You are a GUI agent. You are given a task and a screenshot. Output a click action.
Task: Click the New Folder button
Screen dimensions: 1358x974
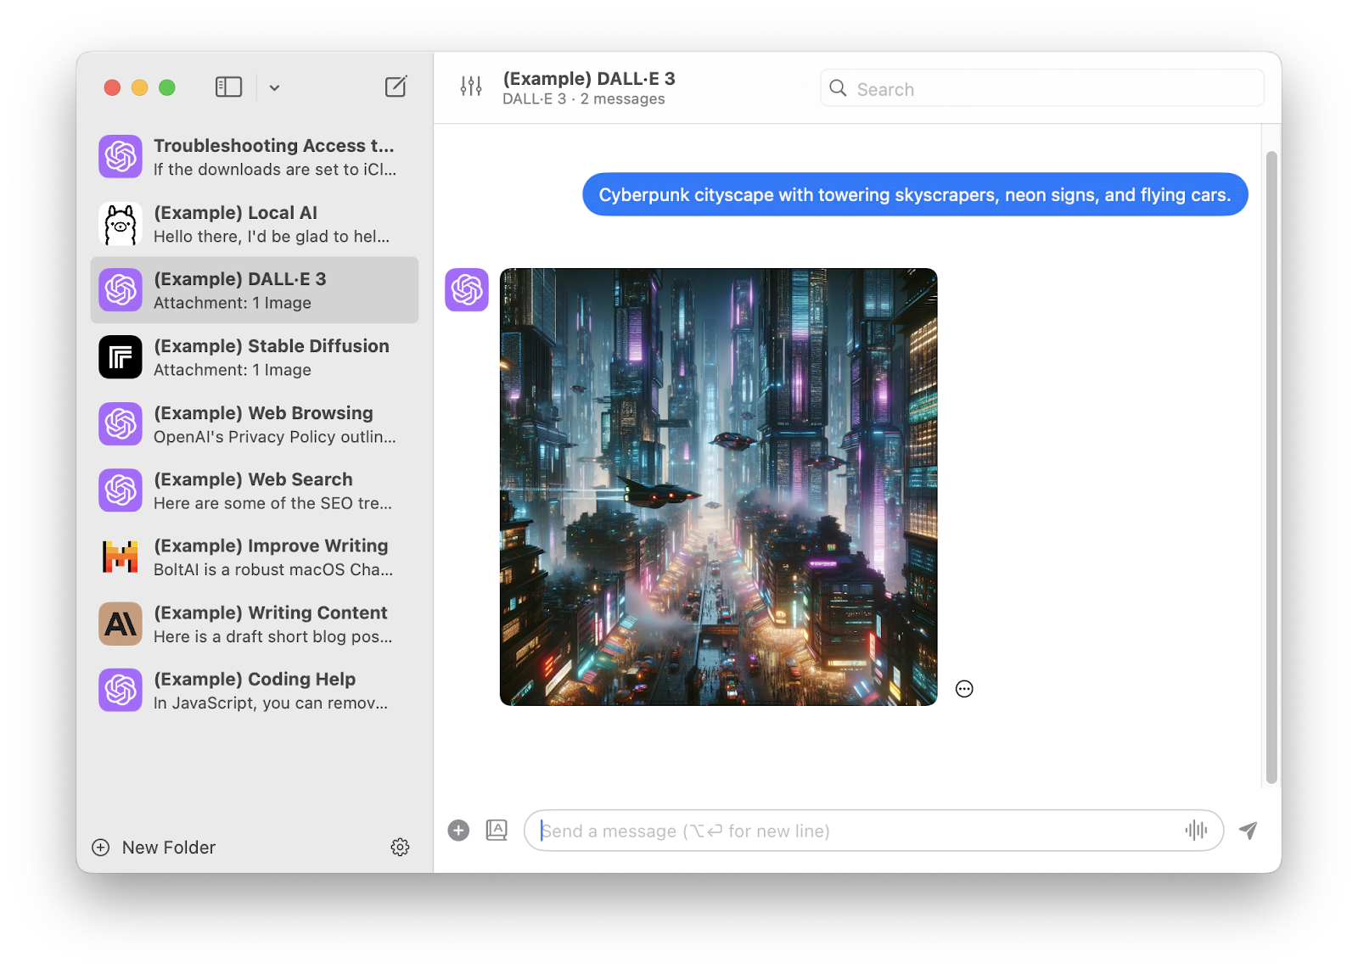coord(154,848)
